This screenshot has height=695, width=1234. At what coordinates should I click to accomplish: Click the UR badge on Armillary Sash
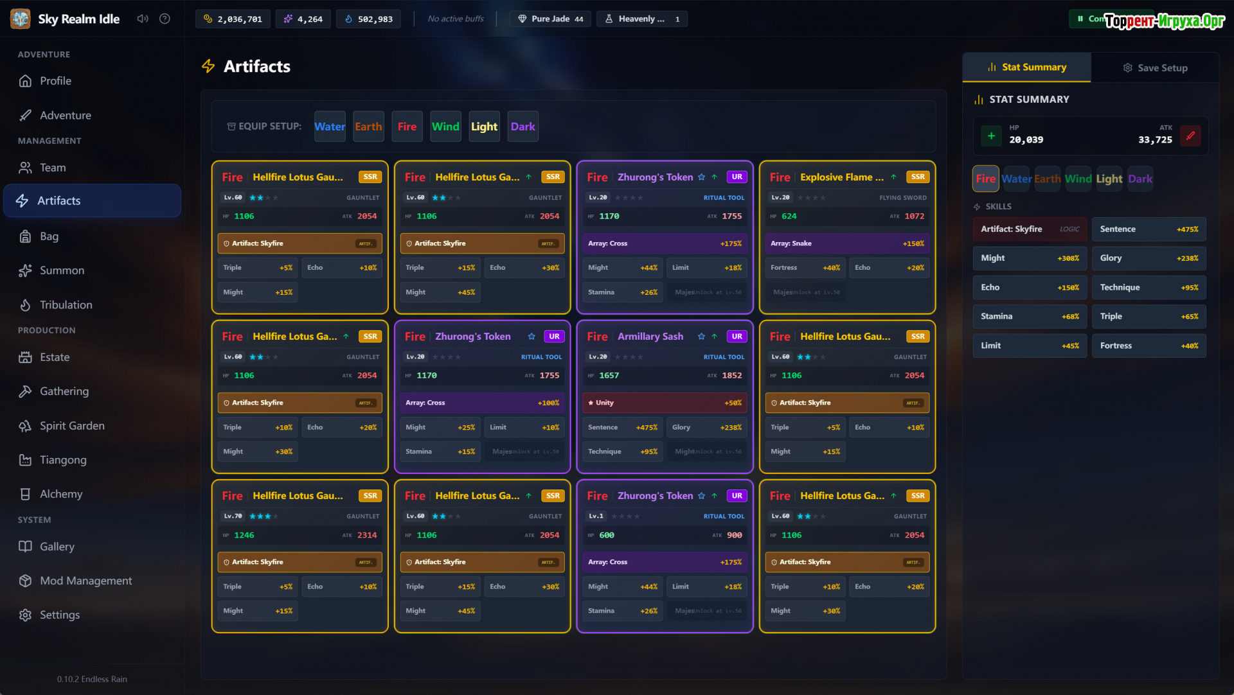737,337
